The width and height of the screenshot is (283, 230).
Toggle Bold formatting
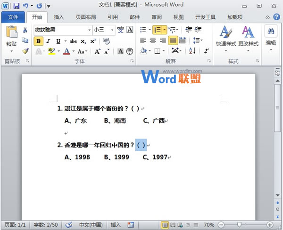(39, 41)
